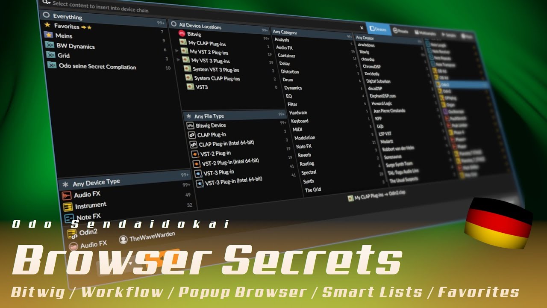Select the All Device Locations circle toggle
547x308 pixels.
174,24
